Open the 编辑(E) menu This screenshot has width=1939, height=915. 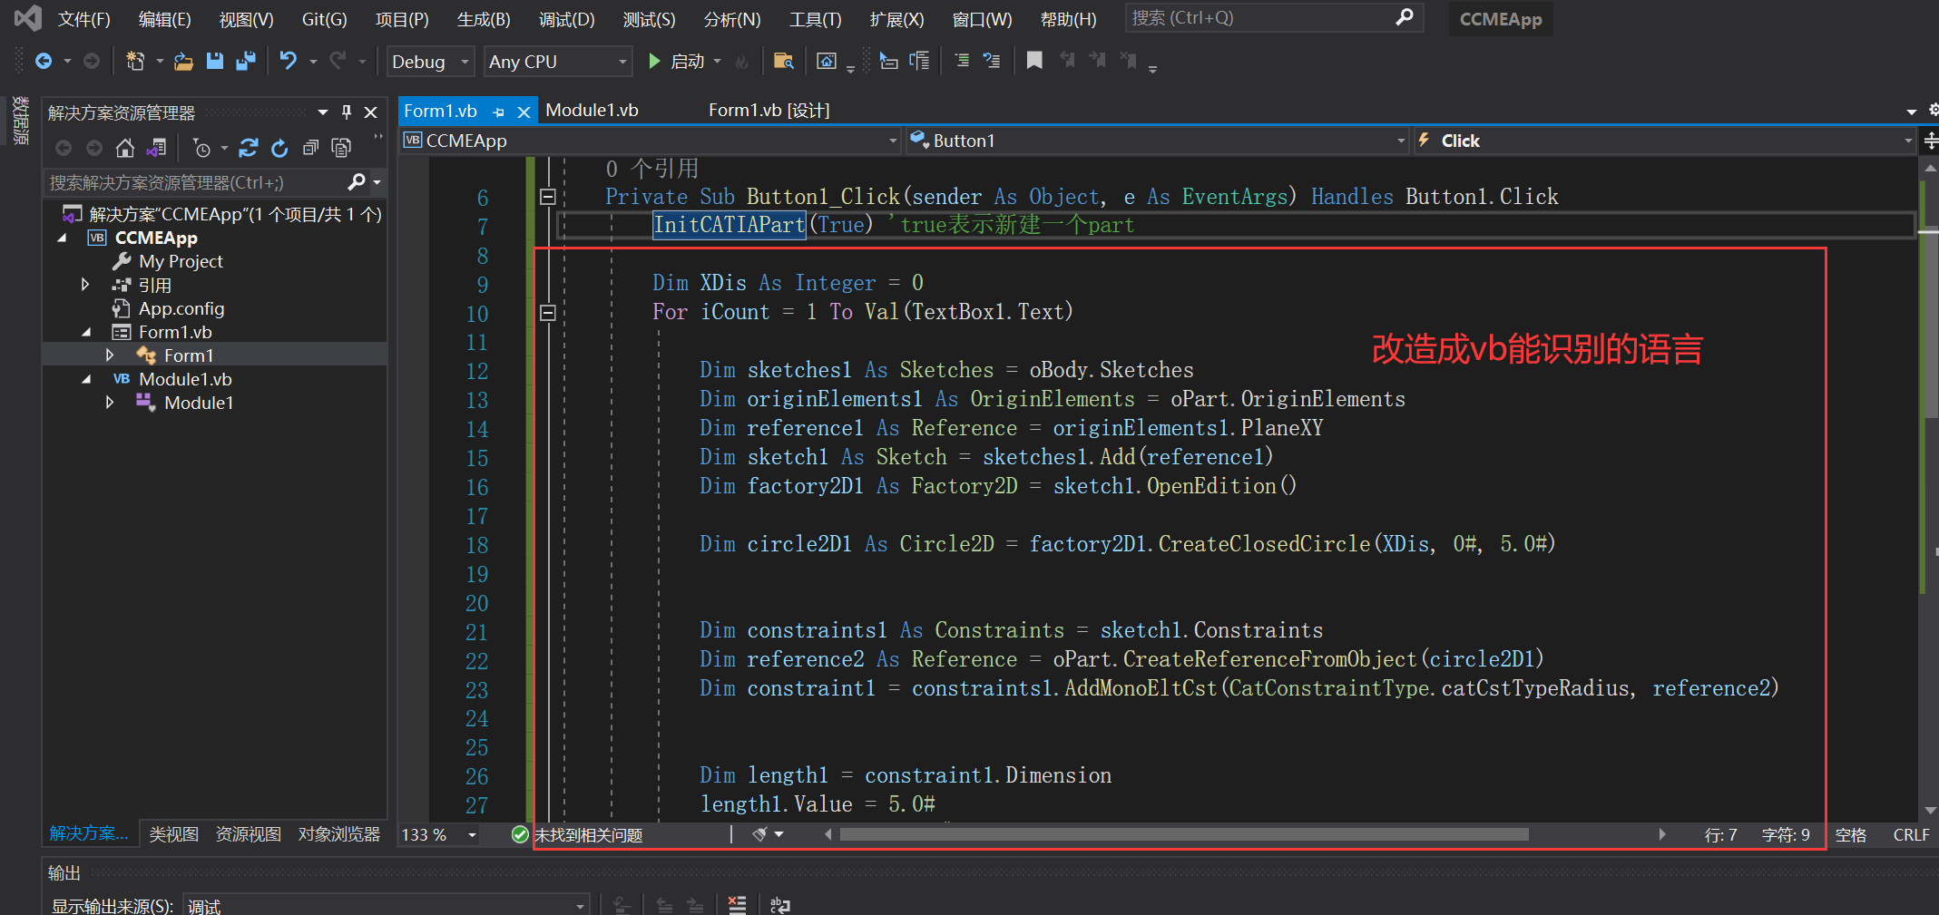tap(164, 19)
